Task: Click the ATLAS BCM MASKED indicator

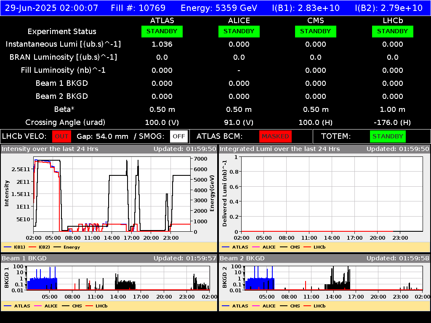Action: click(x=275, y=136)
